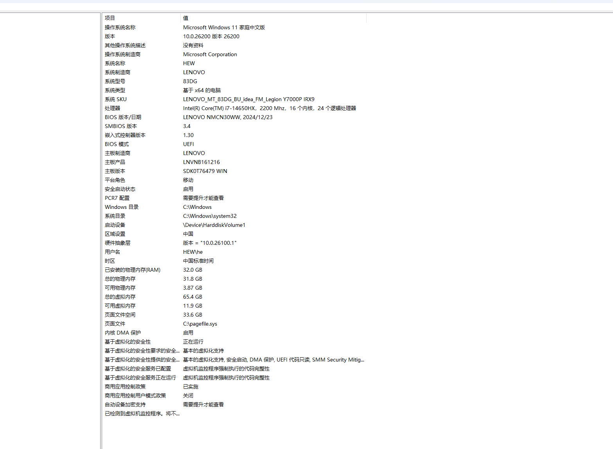Image resolution: width=613 pixels, height=449 pixels.
Task: Select the 区域设置 row label
Action: [x=115, y=234]
